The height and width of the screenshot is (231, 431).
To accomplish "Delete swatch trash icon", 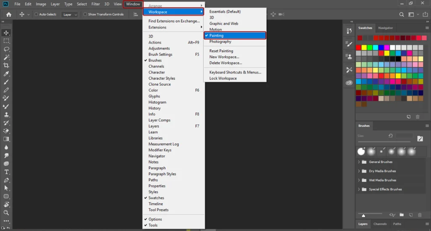I will 418,117.
